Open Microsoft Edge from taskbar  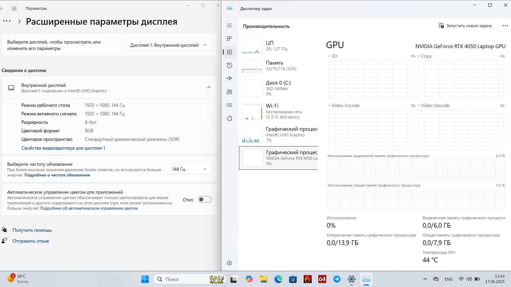(x=278, y=279)
